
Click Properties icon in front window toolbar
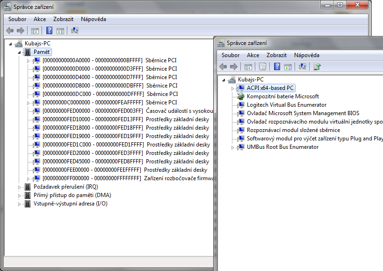click(262, 66)
